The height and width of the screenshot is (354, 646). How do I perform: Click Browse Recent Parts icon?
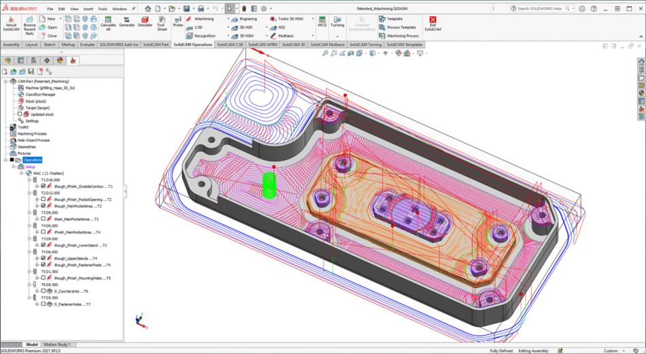(x=30, y=19)
